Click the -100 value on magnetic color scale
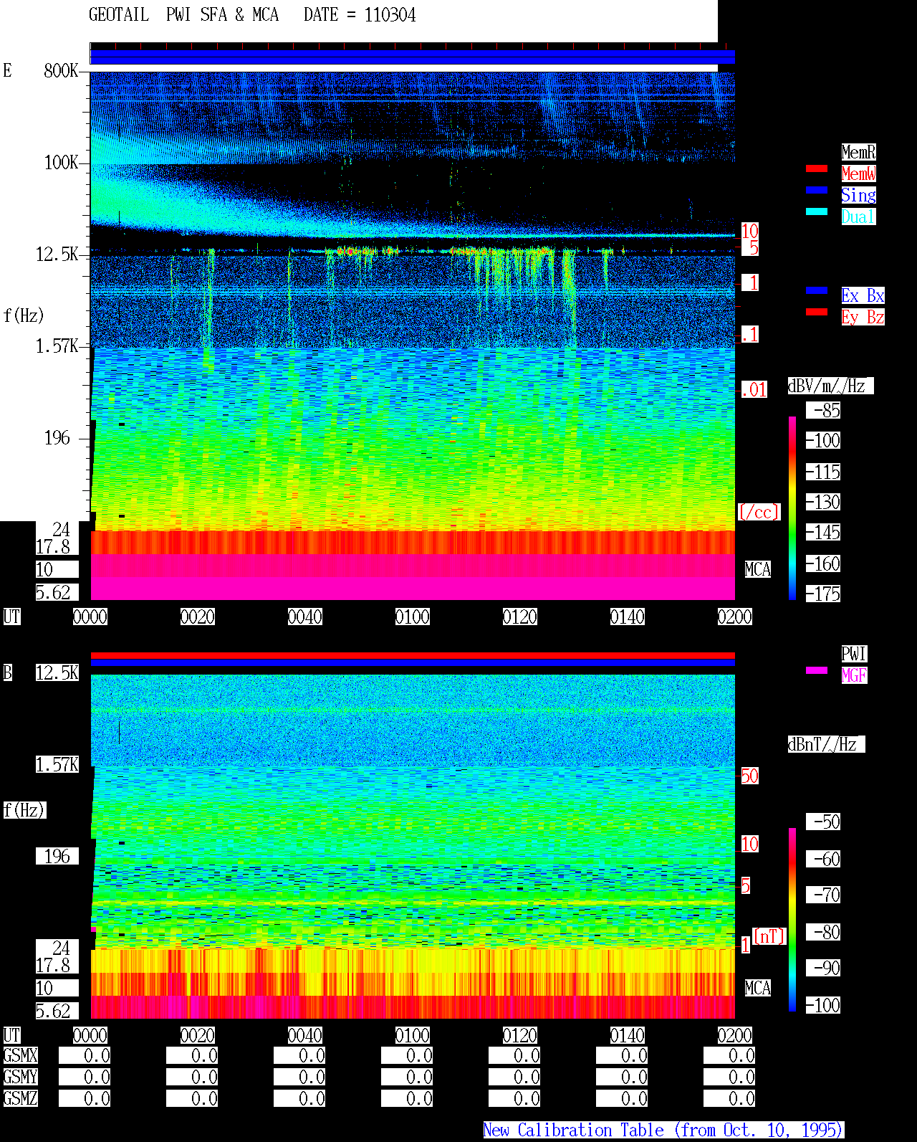This screenshot has height=1142, width=917. click(x=823, y=1005)
